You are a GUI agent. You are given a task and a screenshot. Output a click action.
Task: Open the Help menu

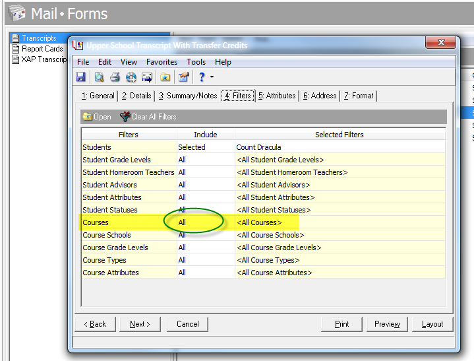pos(223,62)
